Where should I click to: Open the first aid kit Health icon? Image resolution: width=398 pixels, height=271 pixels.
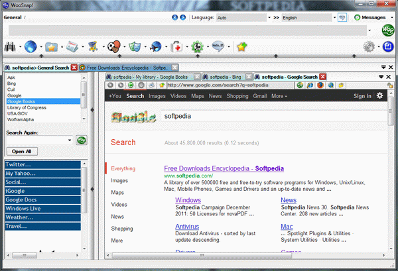176,47
